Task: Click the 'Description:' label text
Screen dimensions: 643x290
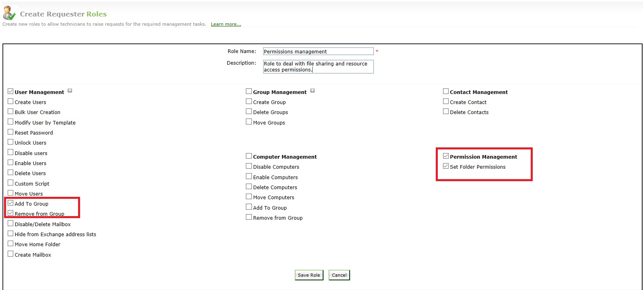Action: pyautogui.click(x=241, y=63)
